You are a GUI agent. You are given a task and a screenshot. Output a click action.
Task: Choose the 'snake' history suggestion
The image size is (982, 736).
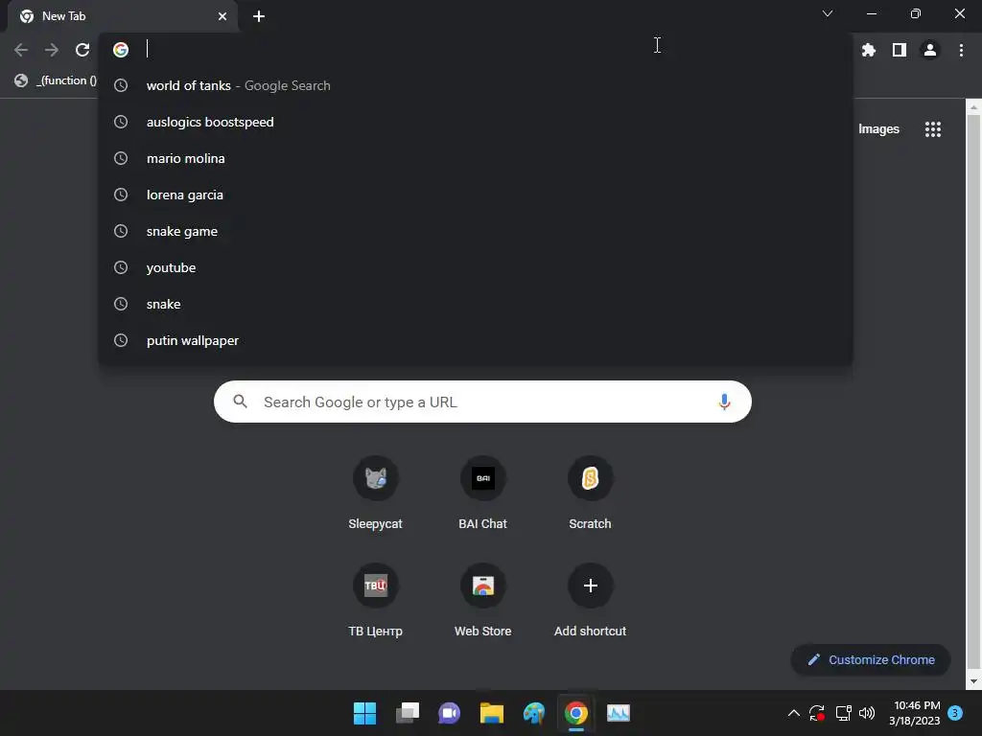(x=476, y=304)
